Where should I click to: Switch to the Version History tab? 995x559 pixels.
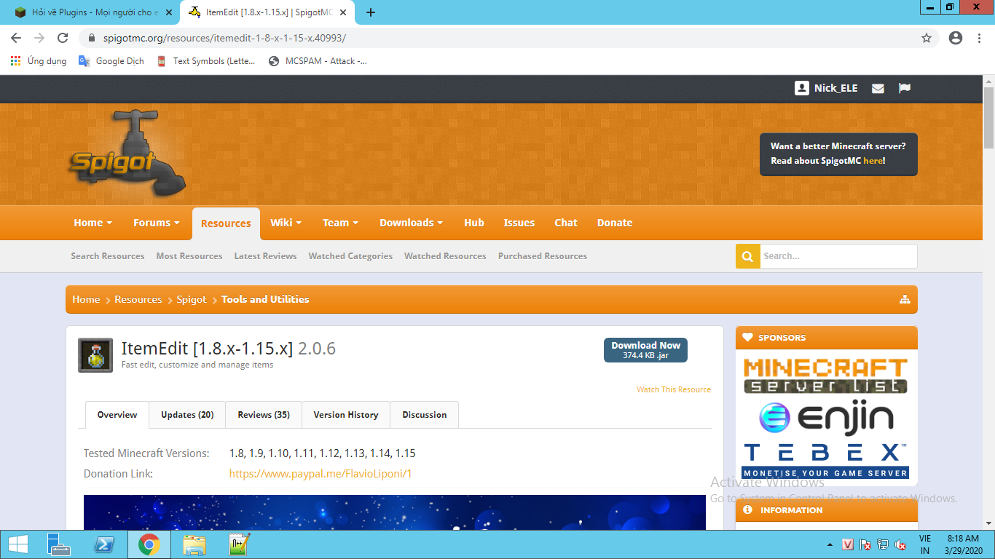tap(346, 415)
